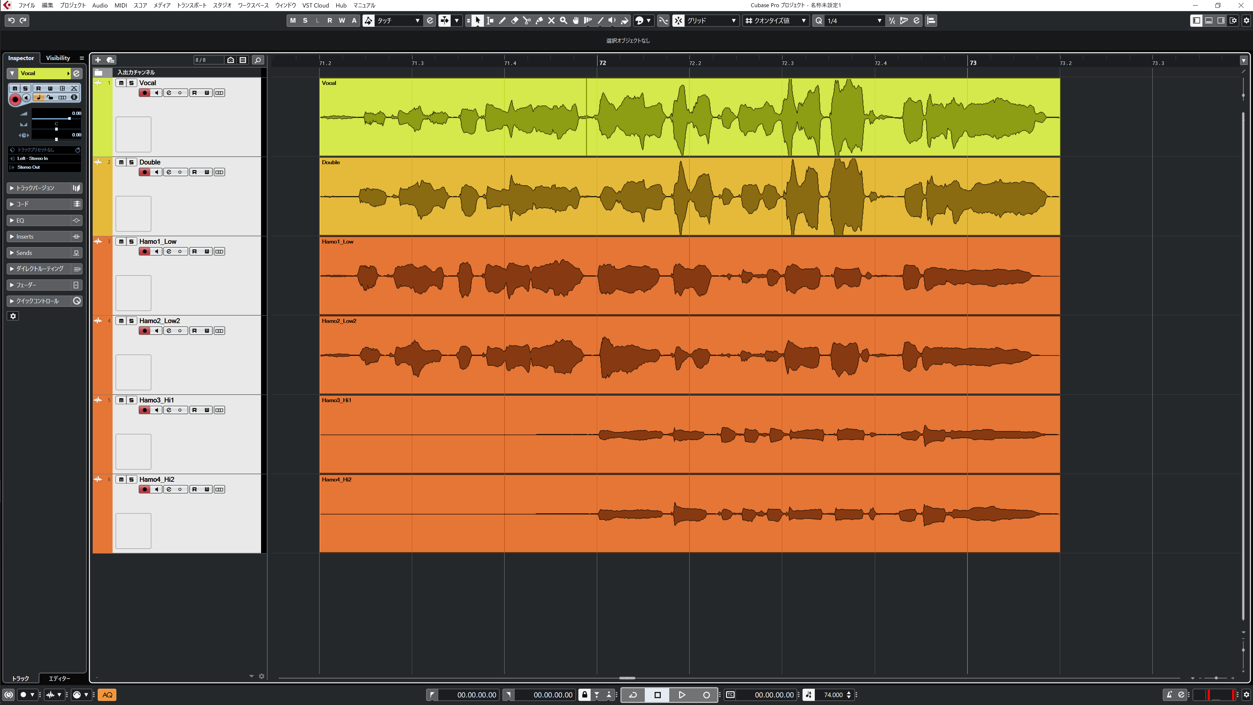Open the snap type dropdown グリッド

pyautogui.click(x=712, y=21)
